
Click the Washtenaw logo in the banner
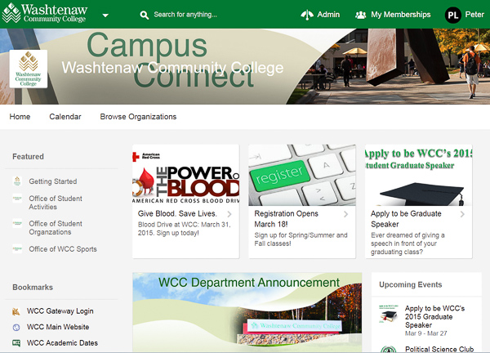coord(29,69)
